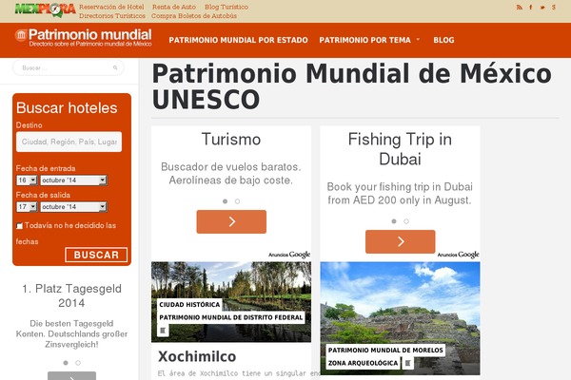
Task: Click the Ciudad Histórica tag
Action: 189,304
